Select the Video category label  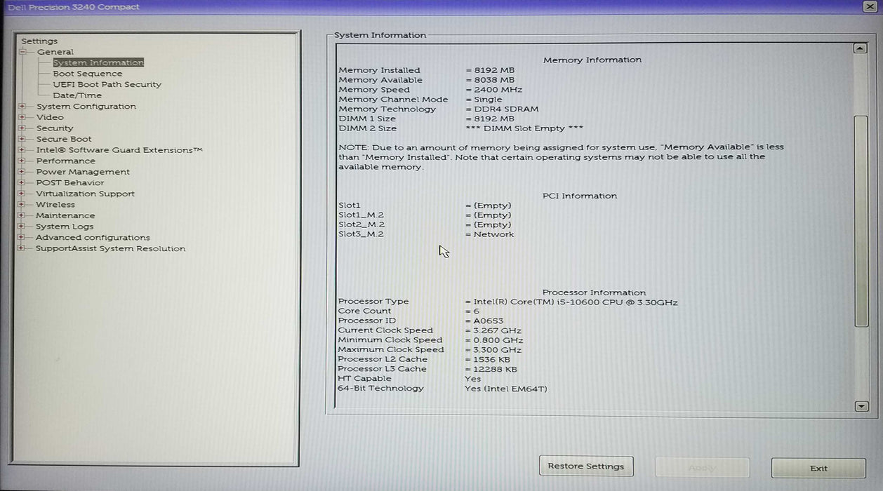(50, 117)
